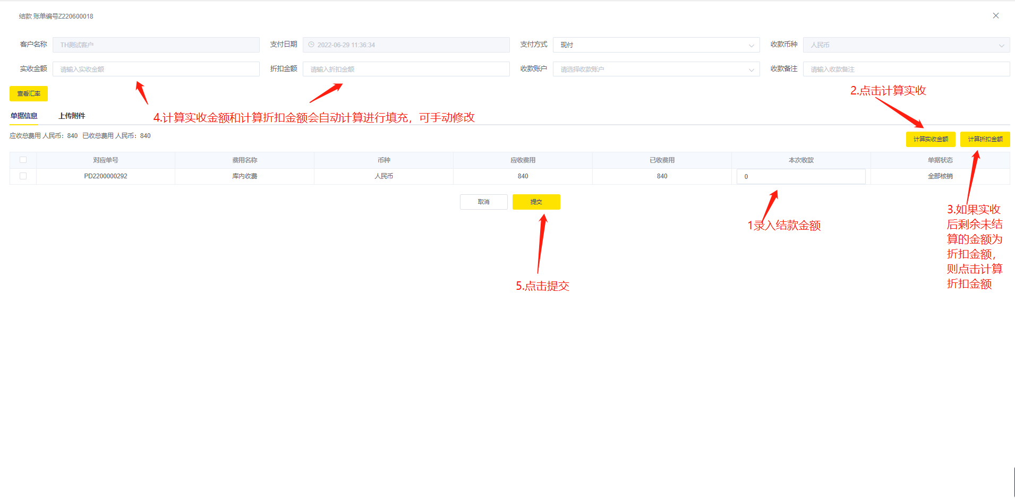Screen dimensions: 1015x500
Task: Switch to the 上传附件 tab
Action: tap(72, 116)
